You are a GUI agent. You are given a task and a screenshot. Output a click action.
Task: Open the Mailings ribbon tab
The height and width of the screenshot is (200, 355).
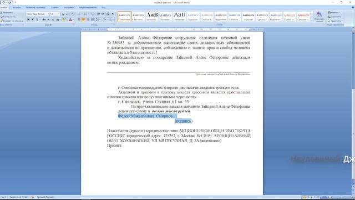click(69, 7)
